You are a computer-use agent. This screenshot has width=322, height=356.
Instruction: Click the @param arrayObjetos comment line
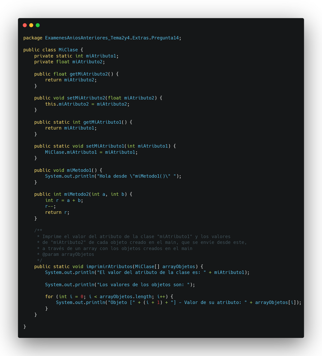(65, 254)
